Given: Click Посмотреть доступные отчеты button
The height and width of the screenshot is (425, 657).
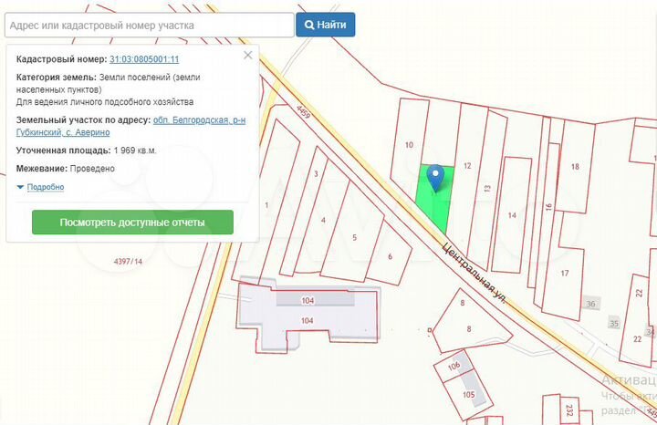Looking at the screenshot, I should click(132, 222).
